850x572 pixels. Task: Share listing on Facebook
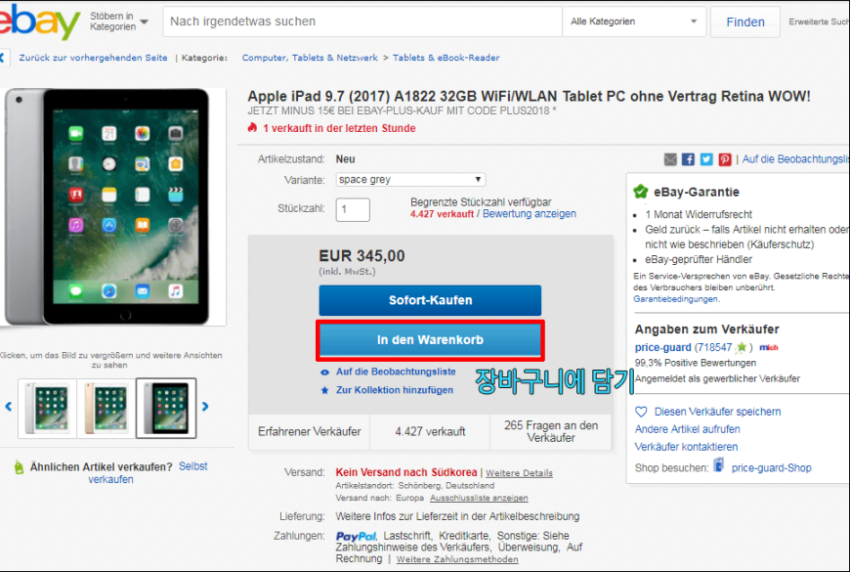point(688,159)
